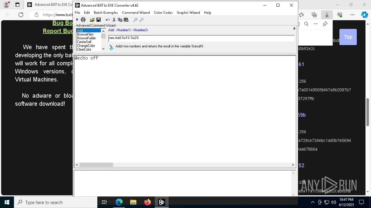The width and height of the screenshot is (371, 208).
Task: Select BrowseFolder in the command list
Action: pos(88,38)
